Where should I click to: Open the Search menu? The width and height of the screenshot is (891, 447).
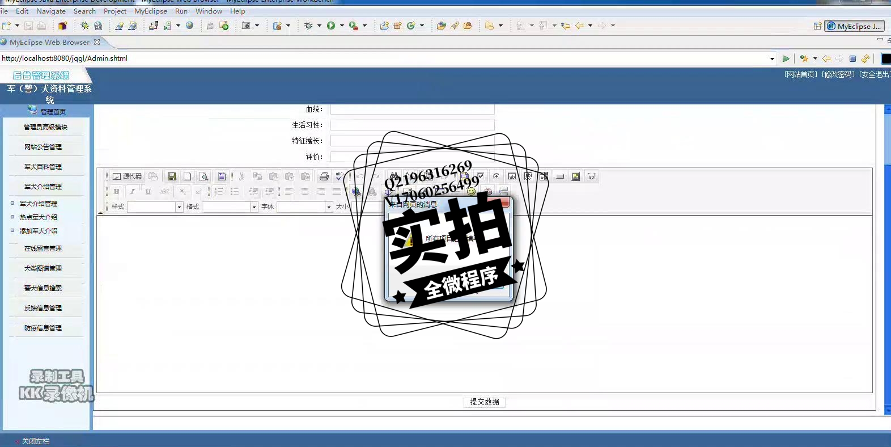(84, 11)
